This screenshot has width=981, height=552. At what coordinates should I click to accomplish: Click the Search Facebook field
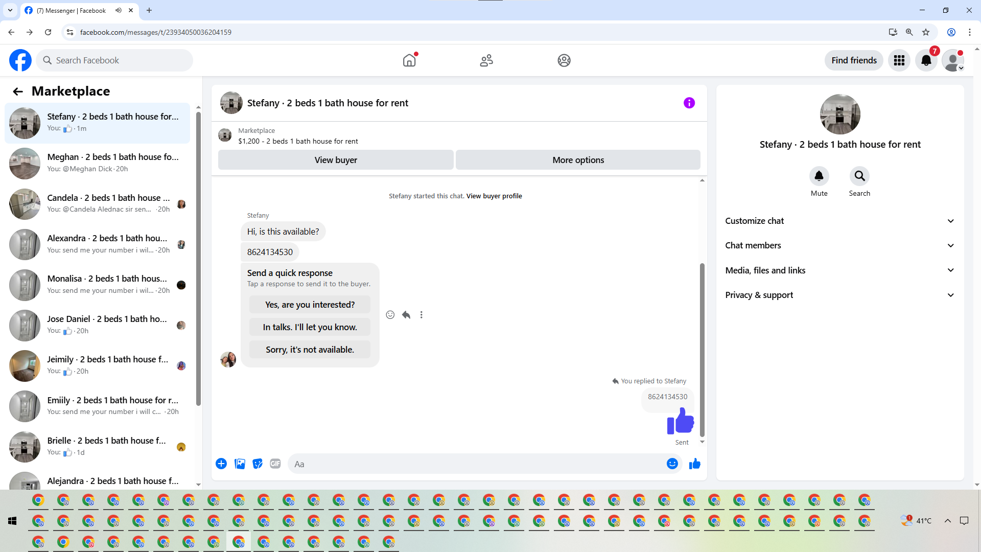click(114, 60)
